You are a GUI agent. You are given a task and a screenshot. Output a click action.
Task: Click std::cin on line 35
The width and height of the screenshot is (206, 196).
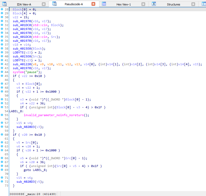point(40,37)
